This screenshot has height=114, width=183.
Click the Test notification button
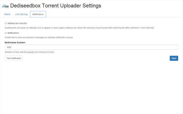(x=14, y=58)
